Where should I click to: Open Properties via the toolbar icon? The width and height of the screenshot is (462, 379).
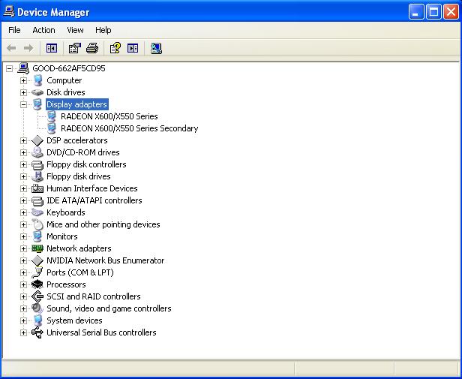74,48
